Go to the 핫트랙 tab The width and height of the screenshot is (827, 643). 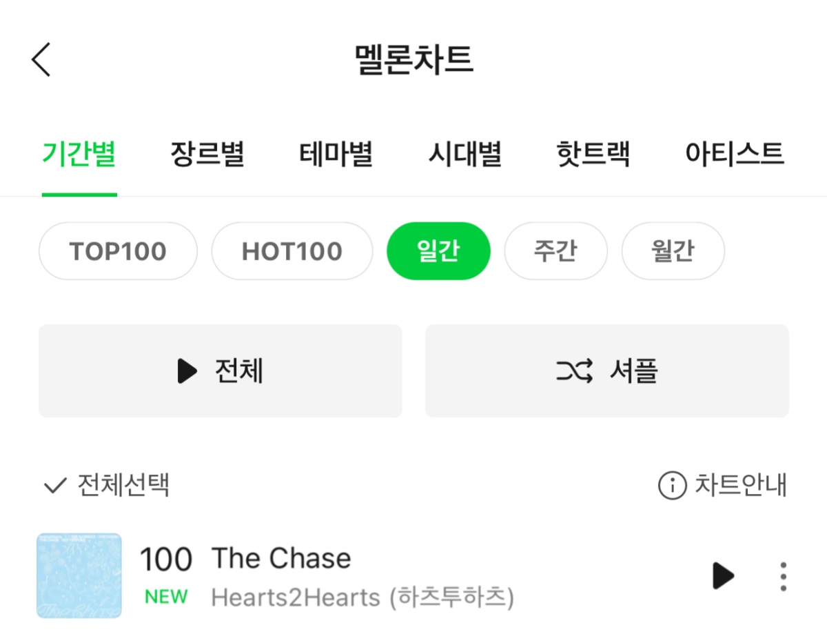tap(593, 153)
